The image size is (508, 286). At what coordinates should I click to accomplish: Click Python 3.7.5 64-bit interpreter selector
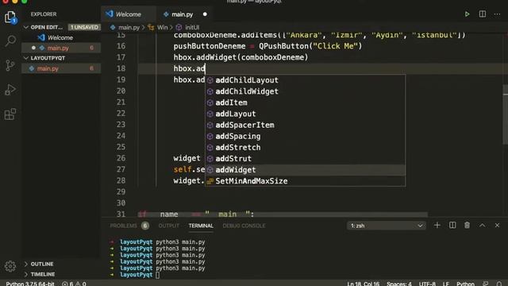coord(30,284)
